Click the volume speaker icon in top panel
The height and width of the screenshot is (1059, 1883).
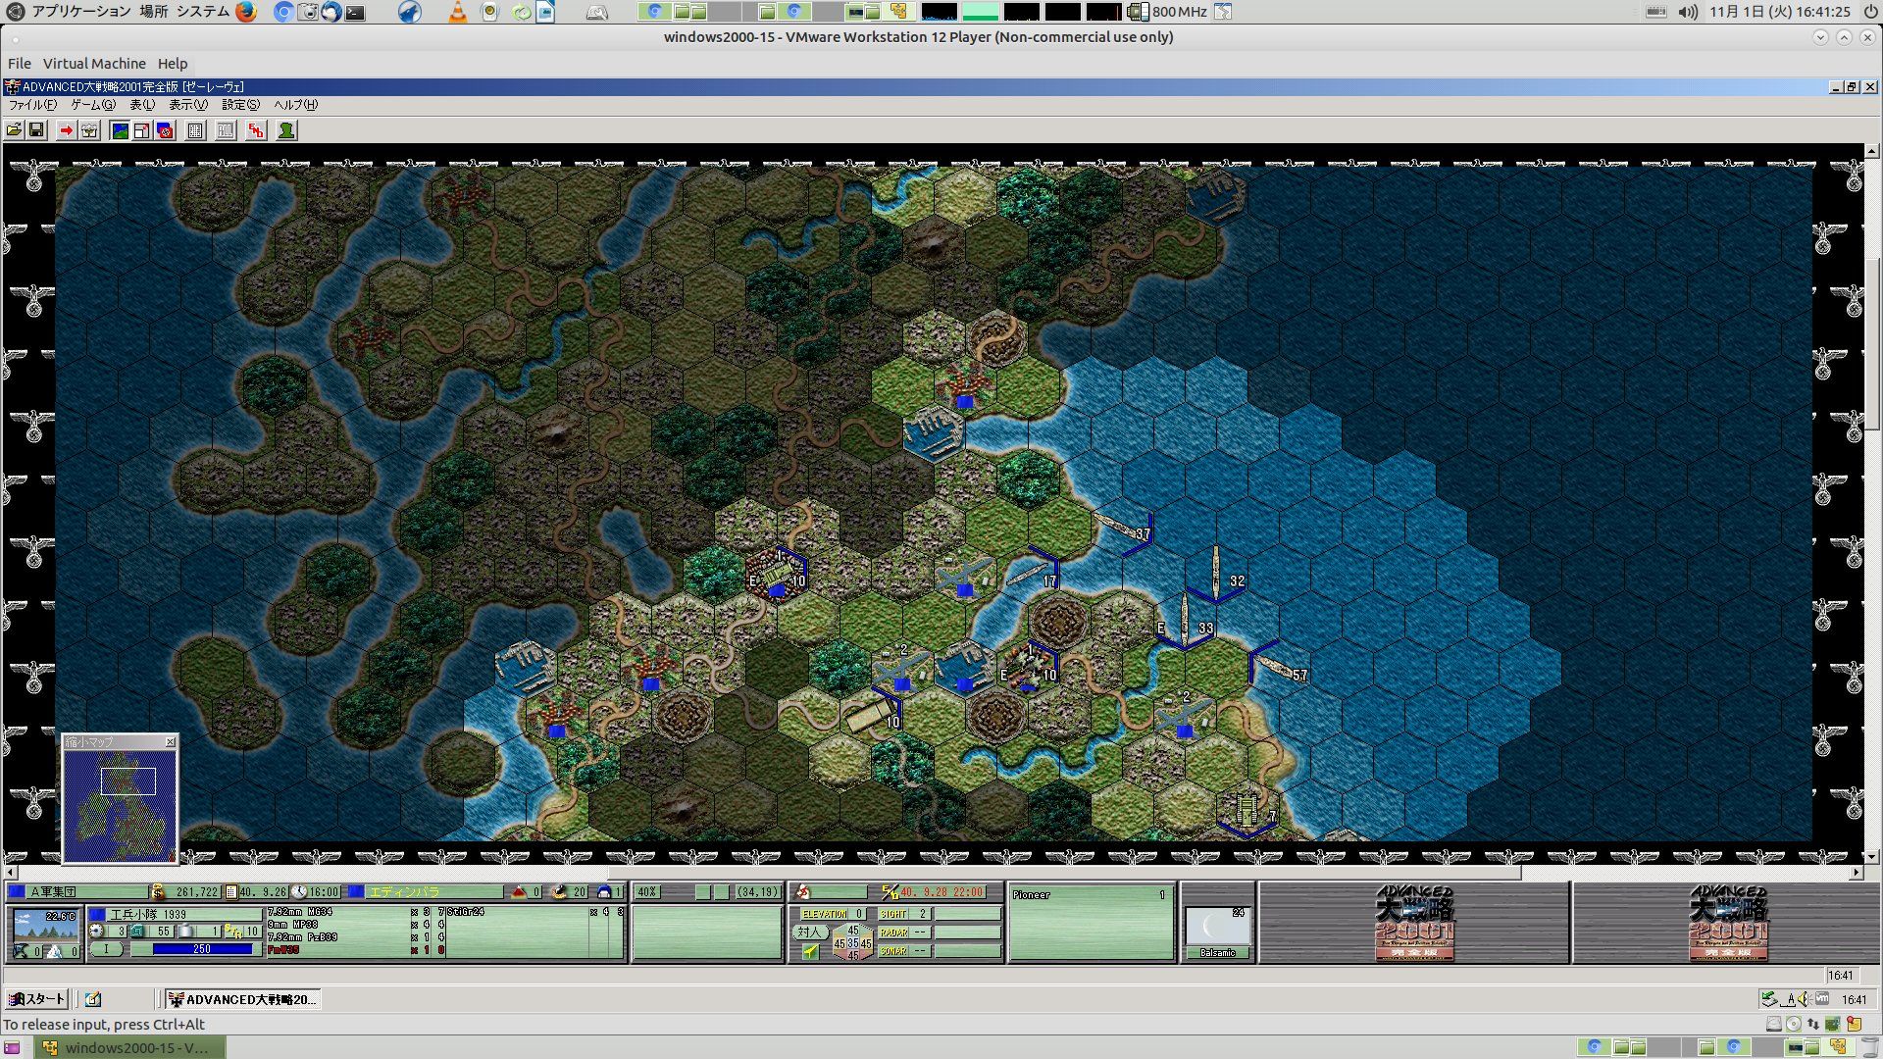[1687, 12]
